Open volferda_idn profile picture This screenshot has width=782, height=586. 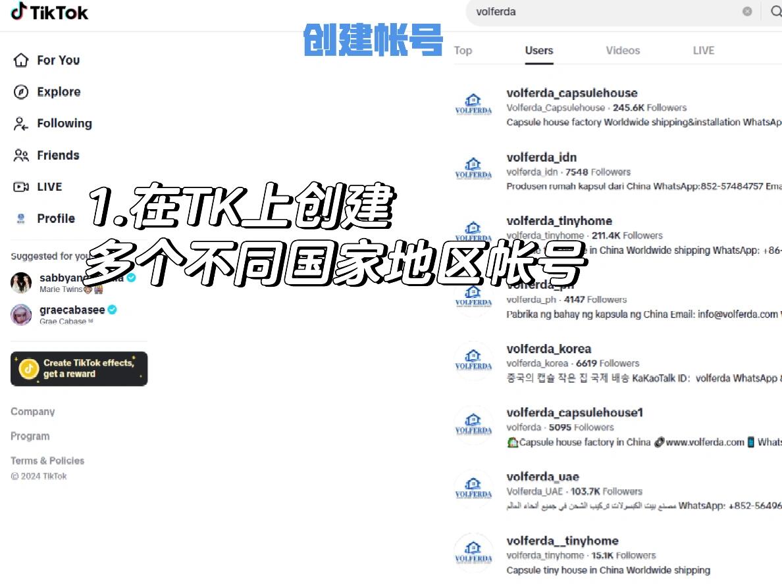473,168
